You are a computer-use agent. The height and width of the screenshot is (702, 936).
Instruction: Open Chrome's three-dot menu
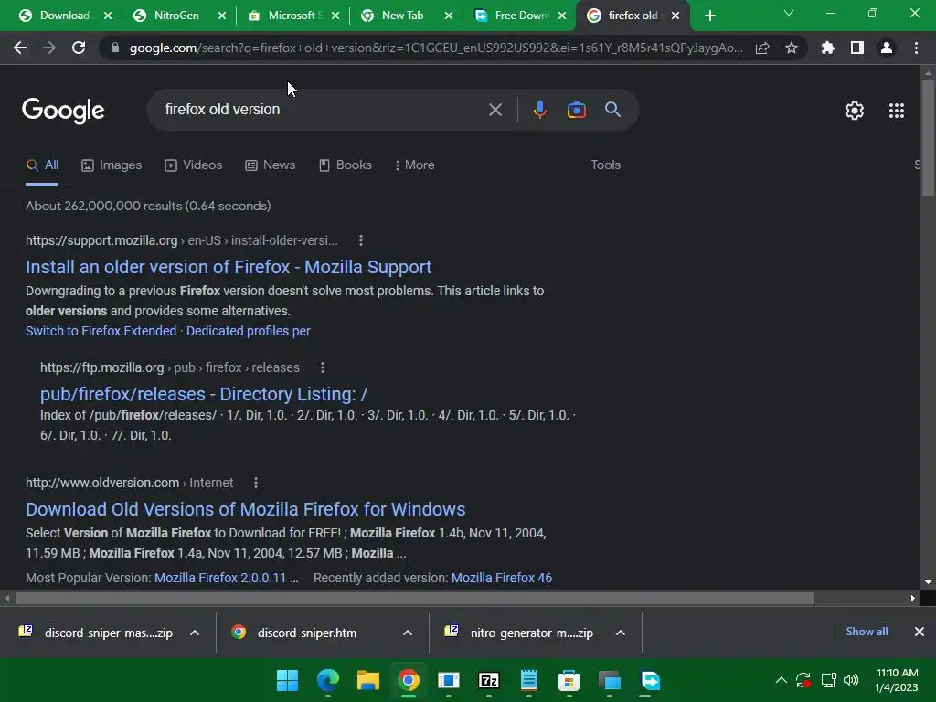[916, 48]
